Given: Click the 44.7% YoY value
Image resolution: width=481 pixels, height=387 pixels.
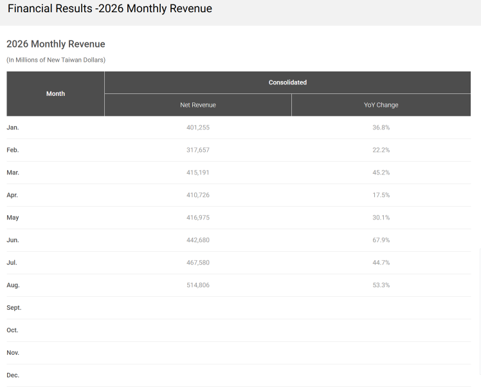Looking at the screenshot, I should pos(381,263).
